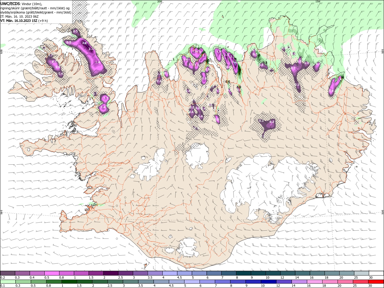Click the 'slydda/snjókoma' legend description line

[36, 12]
